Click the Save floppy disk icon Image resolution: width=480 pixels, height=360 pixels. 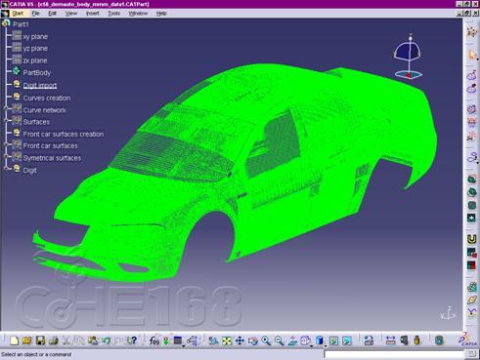[40, 340]
